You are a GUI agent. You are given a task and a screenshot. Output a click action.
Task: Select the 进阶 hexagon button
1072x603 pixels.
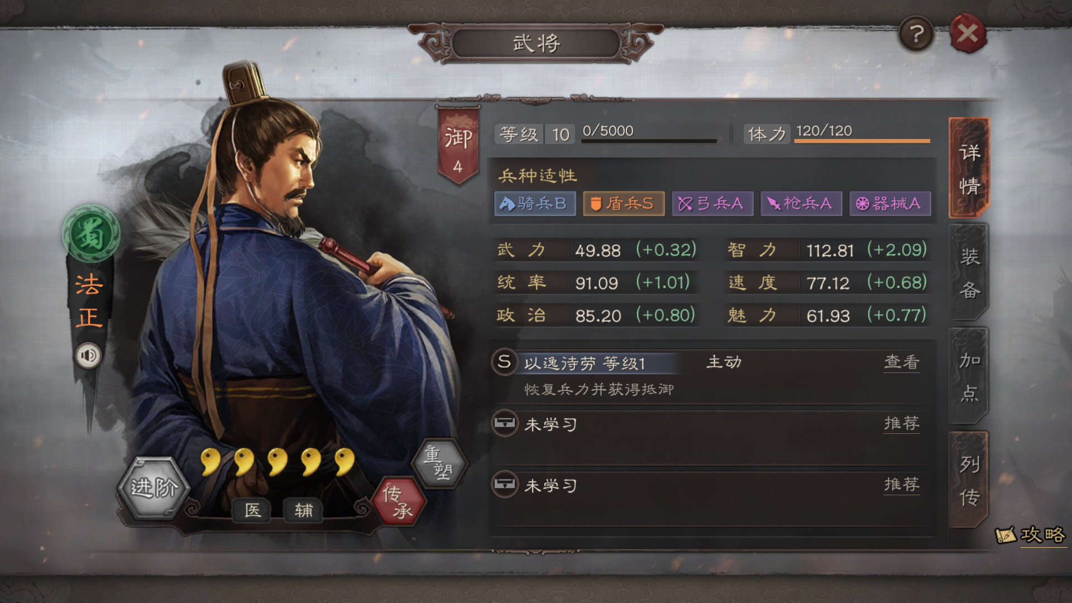pyautogui.click(x=154, y=487)
